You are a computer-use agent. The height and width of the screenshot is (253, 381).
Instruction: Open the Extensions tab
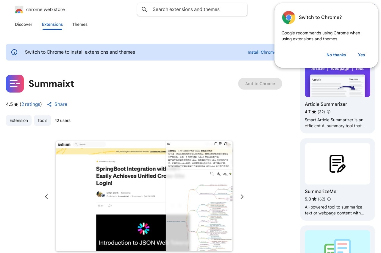click(x=52, y=24)
